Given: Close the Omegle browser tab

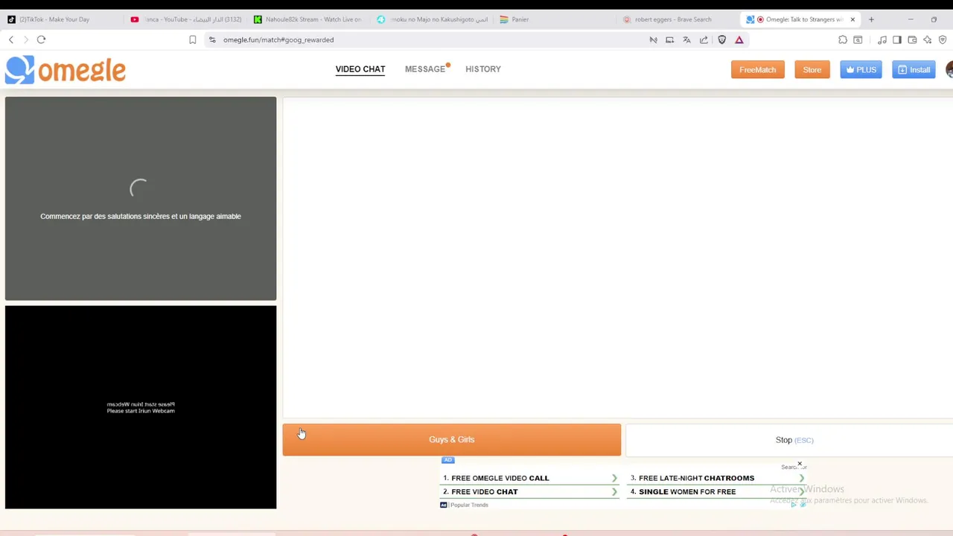Looking at the screenshot, I should pyautogui.click(x=852, y=19).
